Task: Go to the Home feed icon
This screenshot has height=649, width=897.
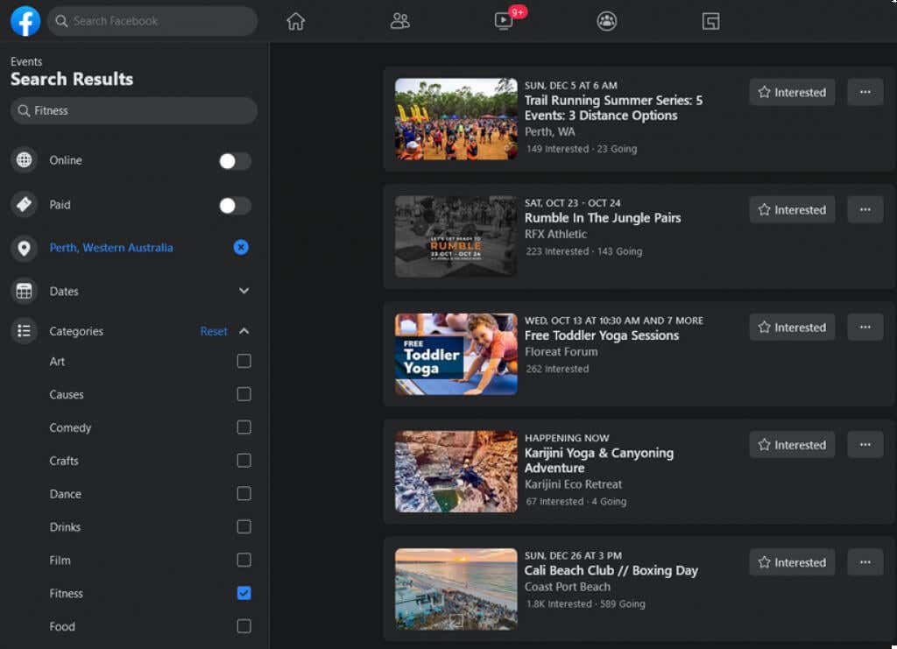Action: 296,21
